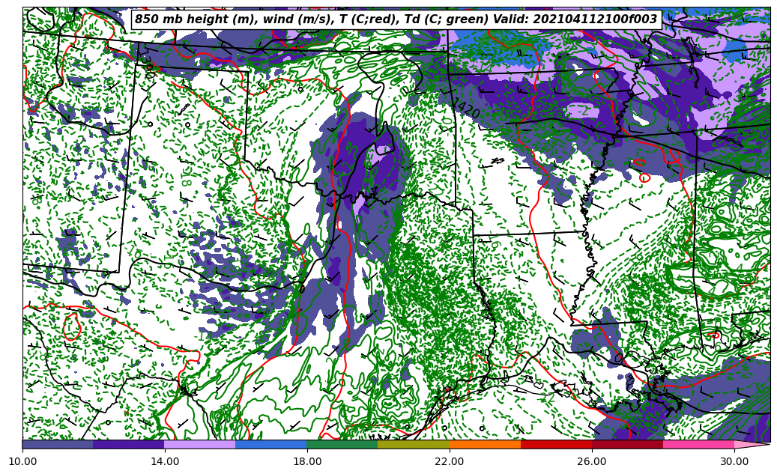Select the light purple 14–16 colorbar segment

[200, 444]
